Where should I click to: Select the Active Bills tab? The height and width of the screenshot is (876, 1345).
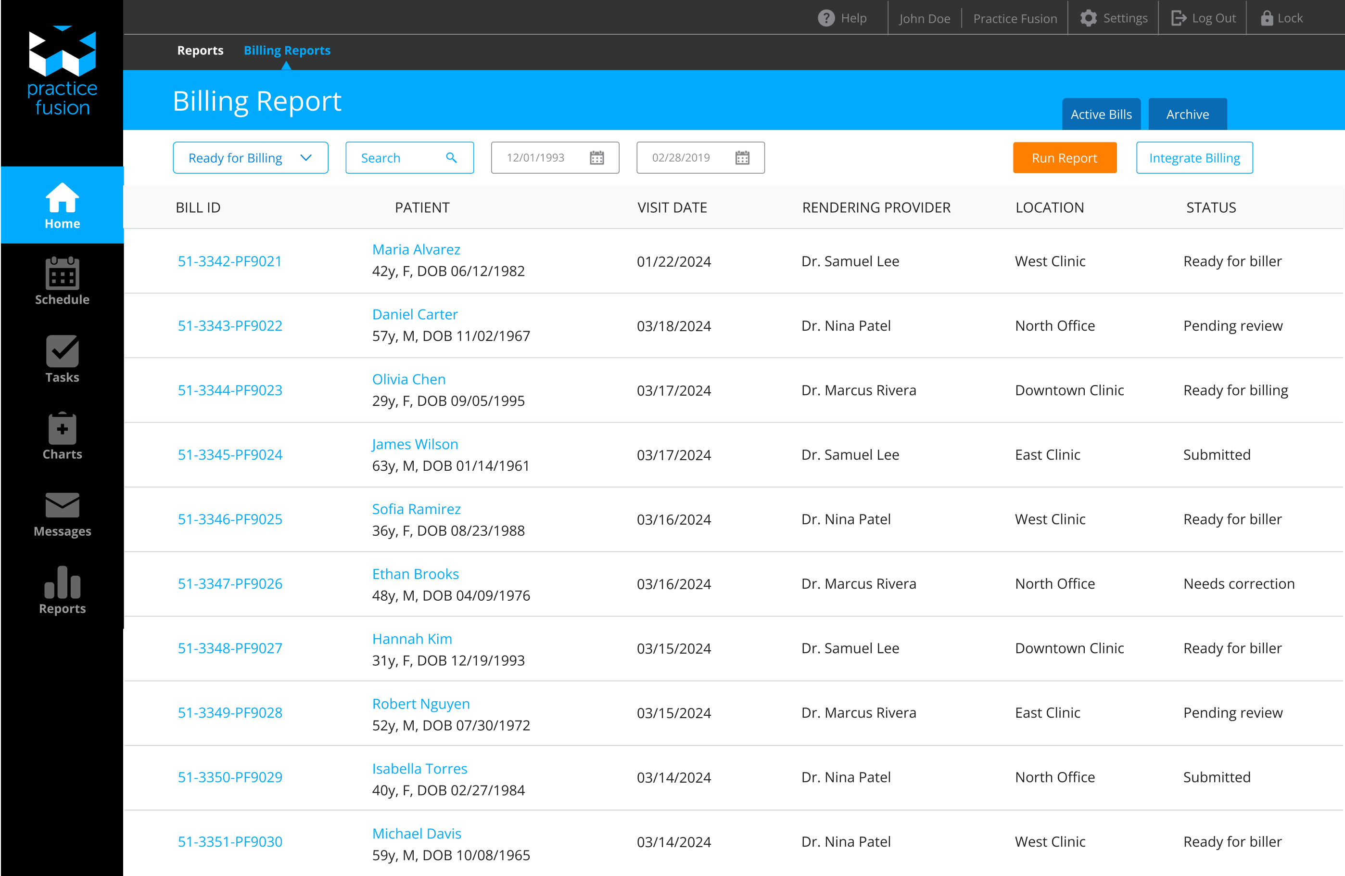click(1101, 114)
